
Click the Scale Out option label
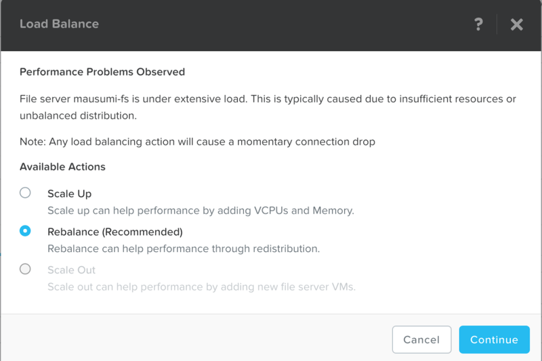(x=71, y=270)
